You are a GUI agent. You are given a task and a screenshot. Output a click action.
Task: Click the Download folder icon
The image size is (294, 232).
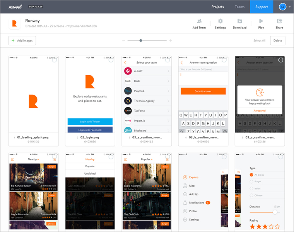239,21
